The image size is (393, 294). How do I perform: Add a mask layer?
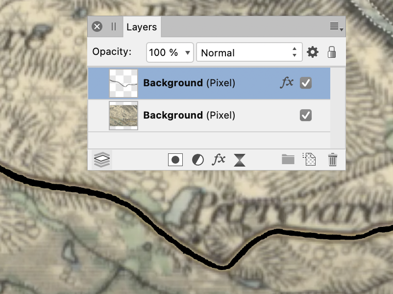pos(175,159)
